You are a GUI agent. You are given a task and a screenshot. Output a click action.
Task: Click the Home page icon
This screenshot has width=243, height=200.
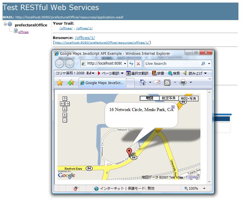tap(142, 83)
